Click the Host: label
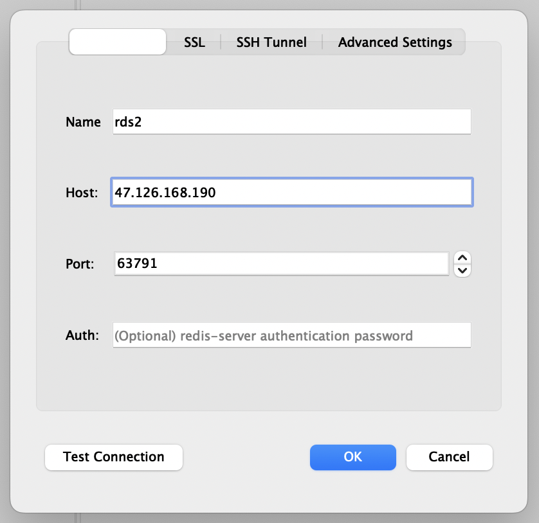Viewport: 539px width, 523px height. (82, 193)
